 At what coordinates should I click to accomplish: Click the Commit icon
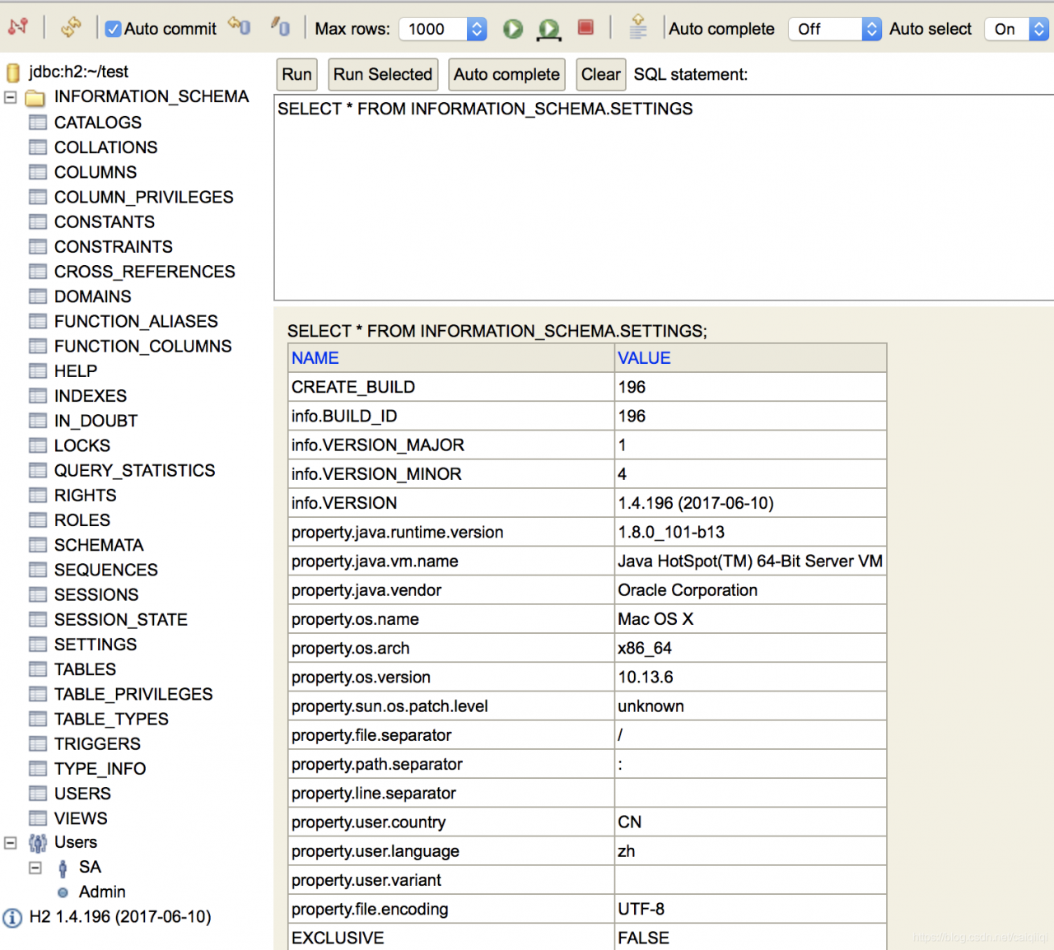(281, 27)
